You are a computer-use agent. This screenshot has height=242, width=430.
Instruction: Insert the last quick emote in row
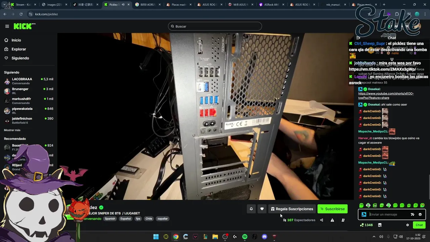coord(422,205)
